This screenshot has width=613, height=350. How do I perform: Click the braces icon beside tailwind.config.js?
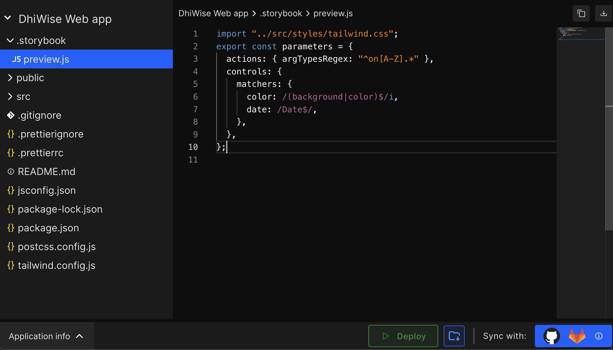click(x=11, y=265)
